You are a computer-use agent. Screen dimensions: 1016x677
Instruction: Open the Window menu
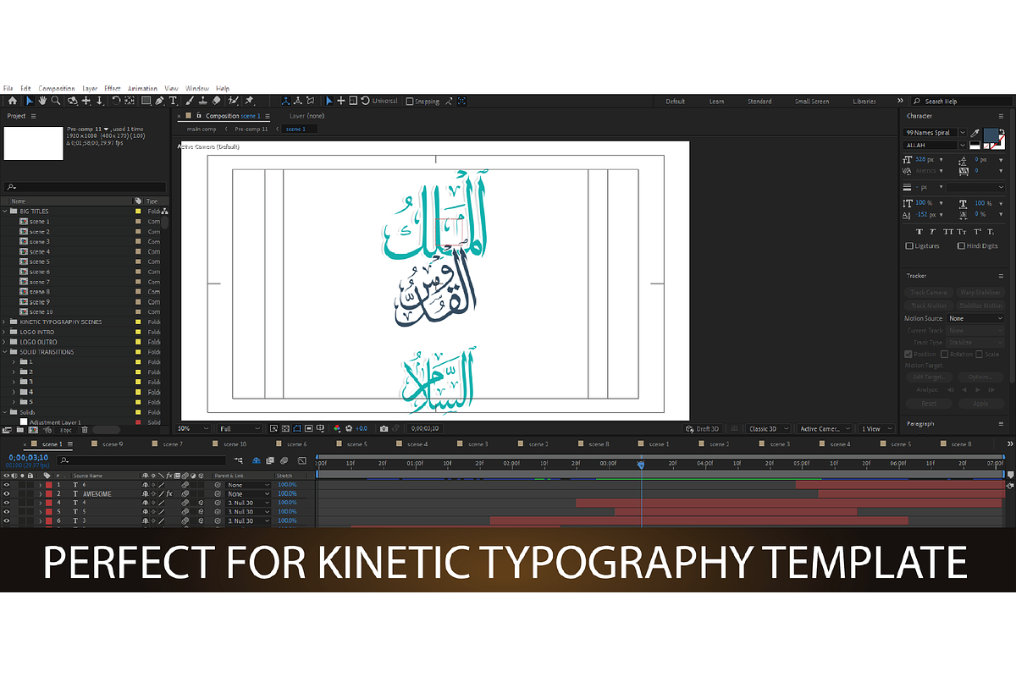[x=197, y=88]
